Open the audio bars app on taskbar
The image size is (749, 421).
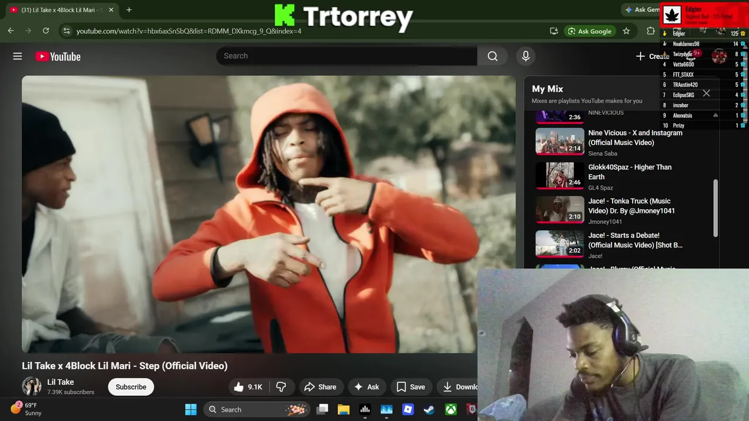pos(365,409)
